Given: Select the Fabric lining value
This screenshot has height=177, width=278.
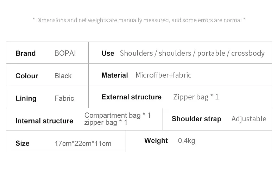Looking at the screenshot, I should [64, 98].
